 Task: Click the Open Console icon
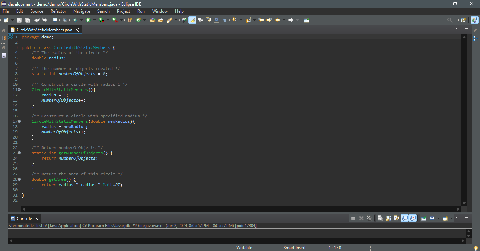(445, 218)
